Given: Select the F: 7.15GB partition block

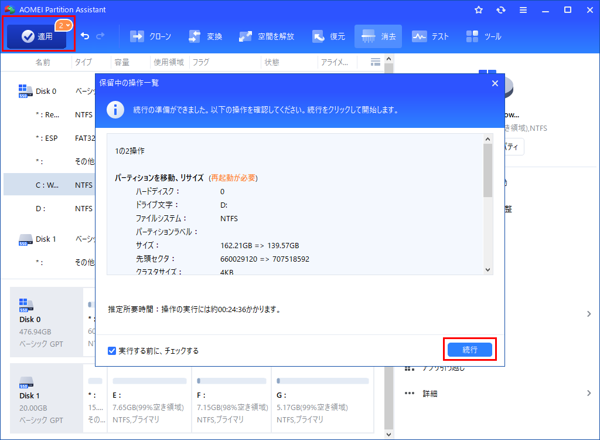Looking at the screenshot, I should coord(231,400).
